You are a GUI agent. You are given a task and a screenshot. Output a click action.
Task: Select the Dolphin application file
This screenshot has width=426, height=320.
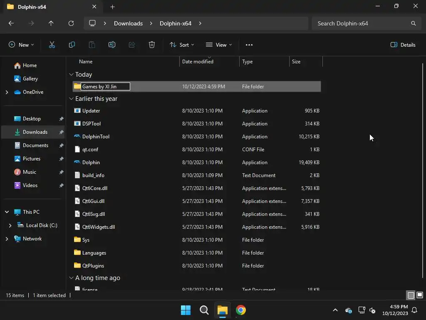[x=197, y=162]
